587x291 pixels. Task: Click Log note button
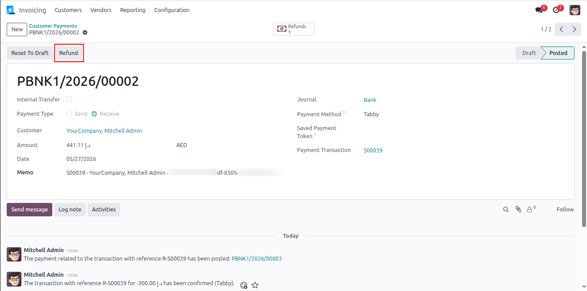tap(70, 210)
